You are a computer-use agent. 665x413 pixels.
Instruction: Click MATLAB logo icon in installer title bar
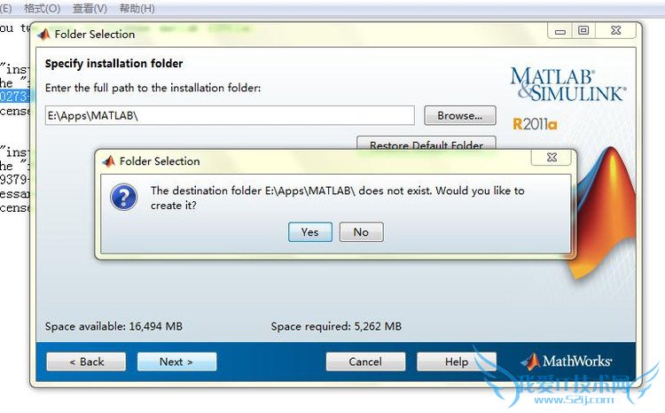tap(44, 34)
